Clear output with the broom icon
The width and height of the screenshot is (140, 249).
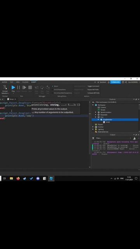click(135, 138)
